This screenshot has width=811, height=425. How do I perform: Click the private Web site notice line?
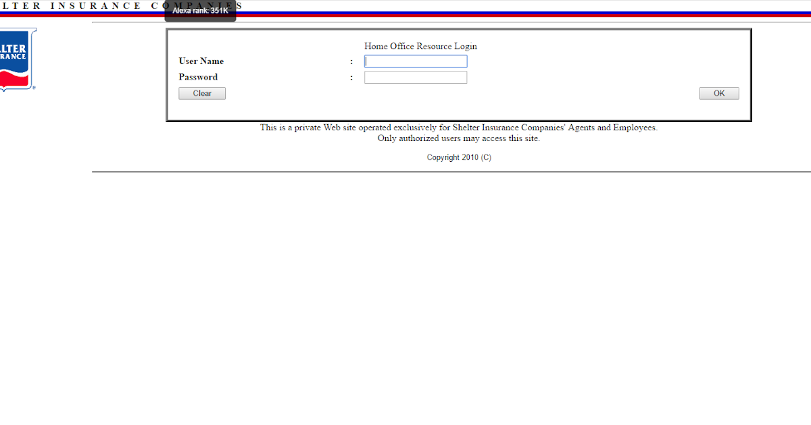point(459,128)
